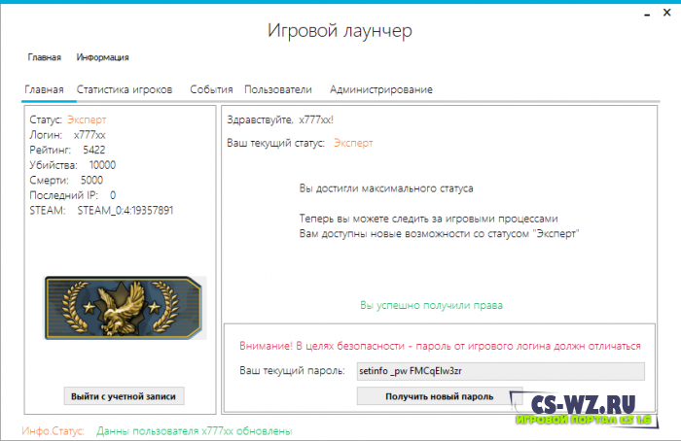The image size is (681, 441).
Task: Open the Пользователи tab
Action: point(278,89)
